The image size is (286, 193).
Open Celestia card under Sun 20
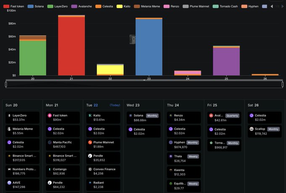[x=22, y=145]
